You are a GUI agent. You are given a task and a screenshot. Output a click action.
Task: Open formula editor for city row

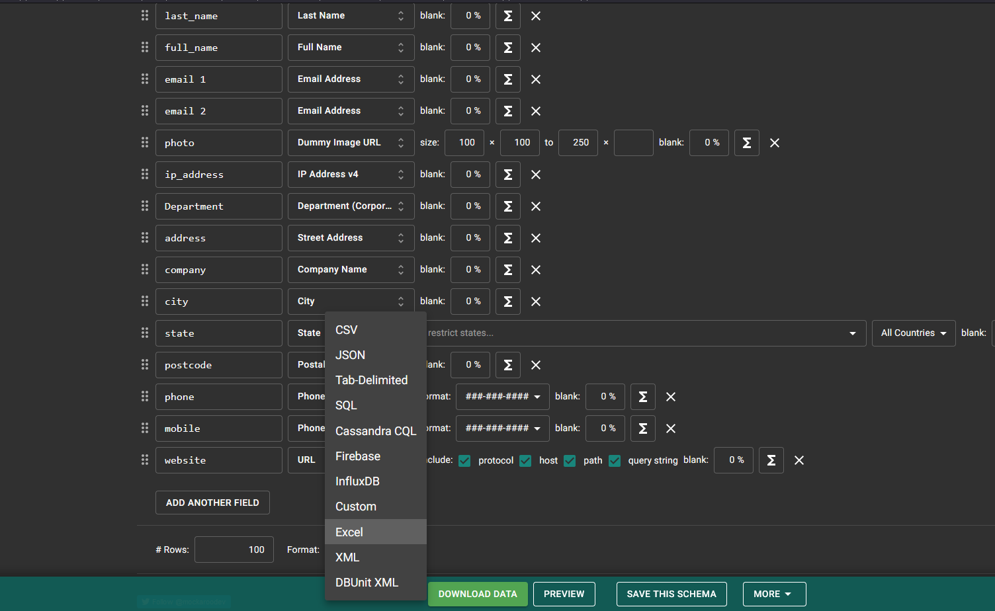pos(508,302)
